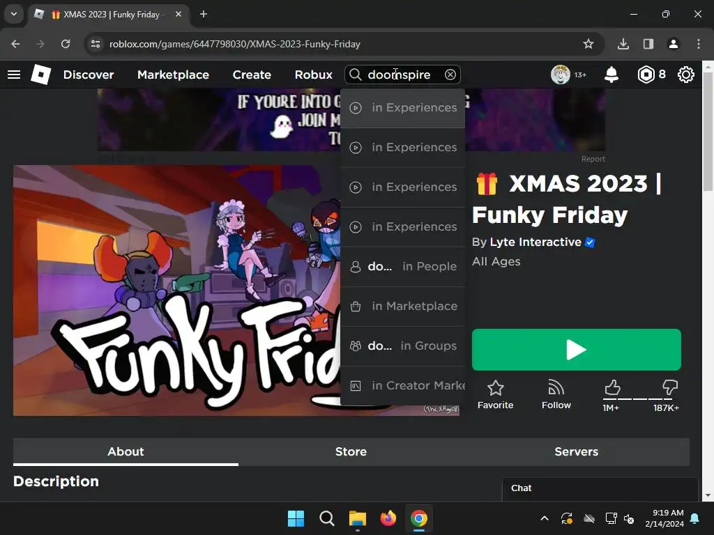Open Windows taskbar search

coord(326,518)
